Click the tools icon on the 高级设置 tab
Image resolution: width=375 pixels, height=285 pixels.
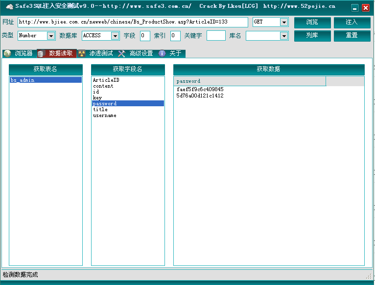pyautogui.click(x=121, y=53)
